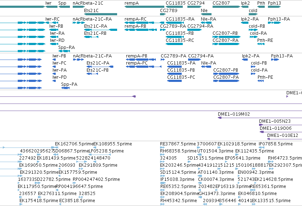302x206 pixels.
Task: Click the lwr-RD transcript label
Action: [57, 40]
